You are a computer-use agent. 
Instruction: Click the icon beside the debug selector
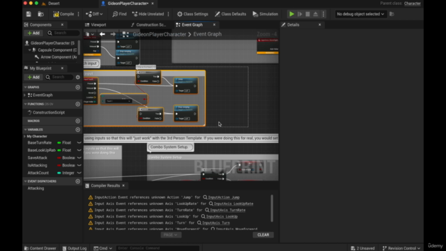[x=392, y=14]
